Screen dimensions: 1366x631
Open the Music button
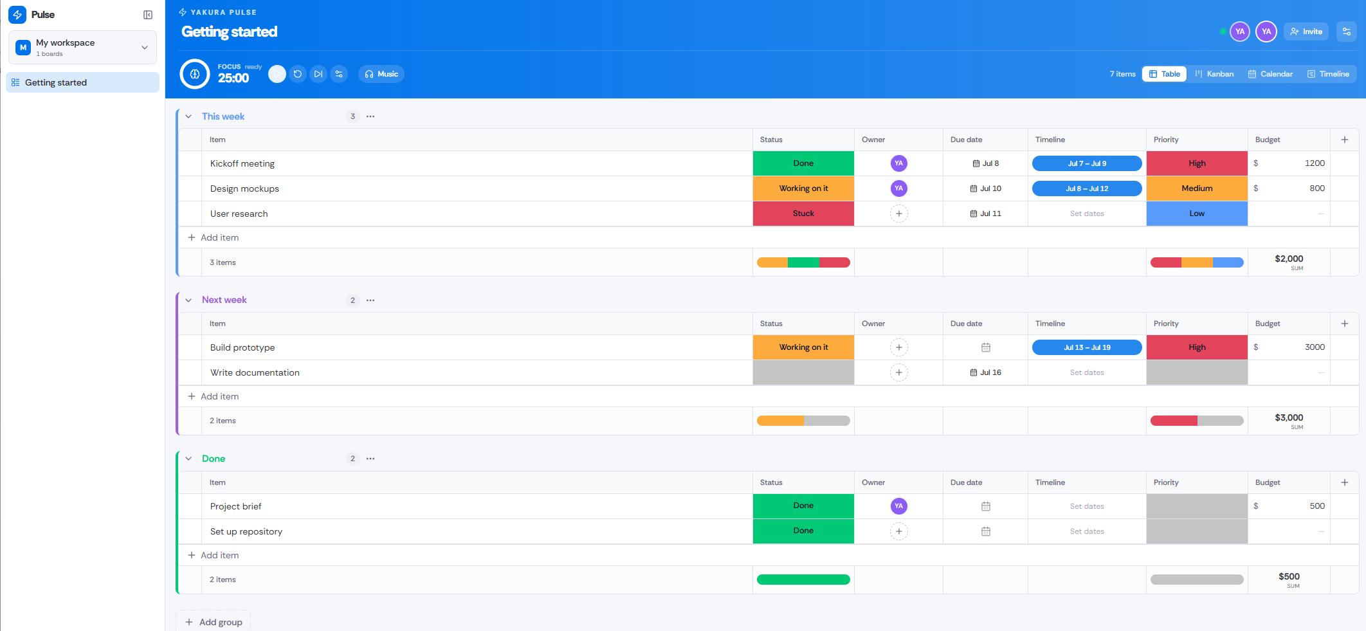point(381,74)
